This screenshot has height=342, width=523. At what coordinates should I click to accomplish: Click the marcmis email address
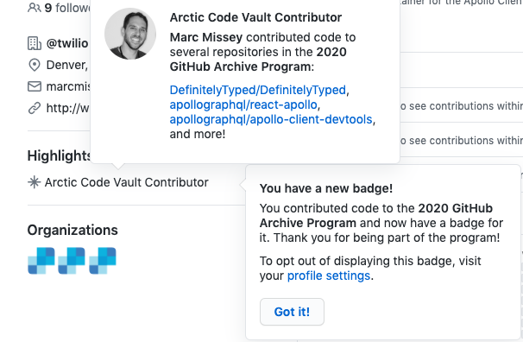68,86
